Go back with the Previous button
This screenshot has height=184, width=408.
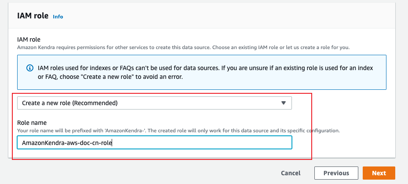[336, 173]
